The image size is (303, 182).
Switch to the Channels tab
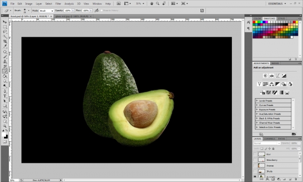tap(269, 139)
